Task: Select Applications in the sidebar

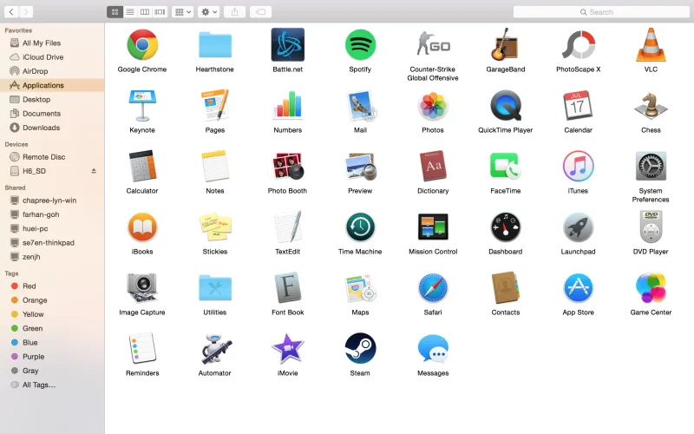Action: click(x=52, y=85)
